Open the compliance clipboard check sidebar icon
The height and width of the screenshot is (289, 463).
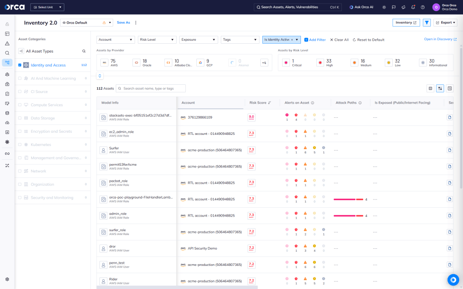(7, 94)
